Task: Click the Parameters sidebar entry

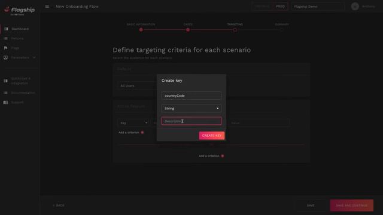Action: (20, 57)
